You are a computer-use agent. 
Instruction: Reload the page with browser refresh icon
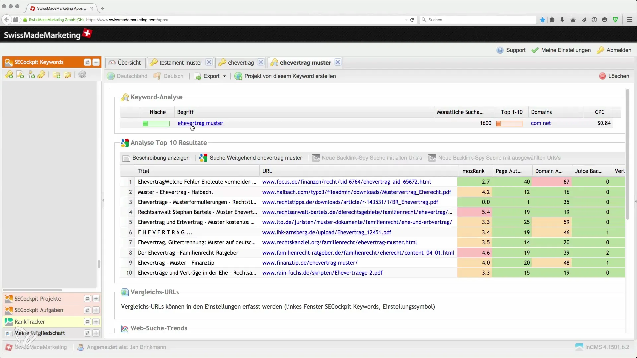click(412, 20)
